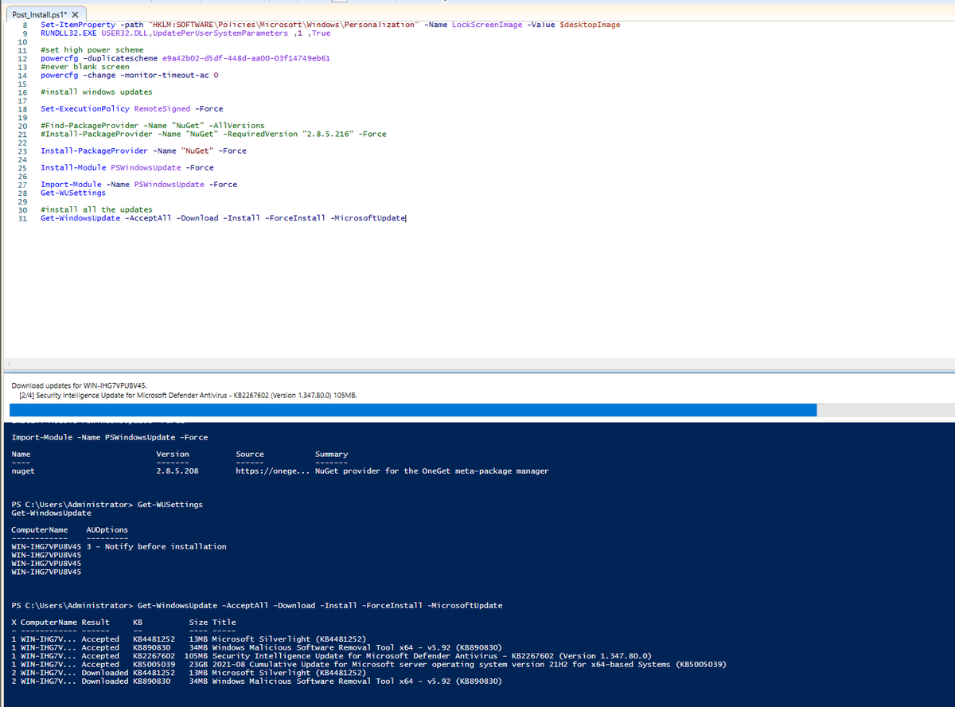The height and width of the screenshot is (707, 955).
Task: Click Import-Module line in the console pane
Action: pos(110,437)
